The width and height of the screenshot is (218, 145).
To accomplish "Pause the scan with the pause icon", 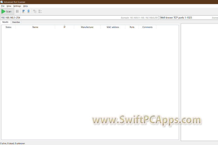I will click(x=17, y=11).
